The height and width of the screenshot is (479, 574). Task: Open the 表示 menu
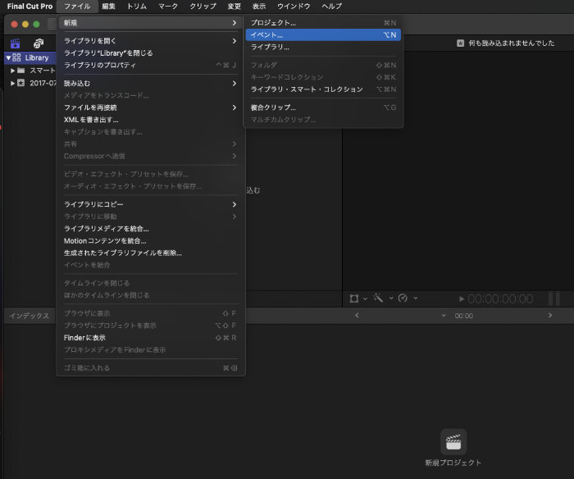[x=259, y=7]
